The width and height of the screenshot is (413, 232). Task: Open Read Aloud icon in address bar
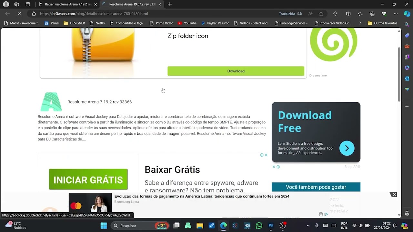(x=310, y=14)
